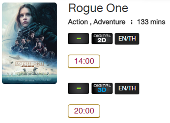Screen dimensions: 170x123
Task: Click the EN/TH badge beside Digital 2D
Action: 127,39
